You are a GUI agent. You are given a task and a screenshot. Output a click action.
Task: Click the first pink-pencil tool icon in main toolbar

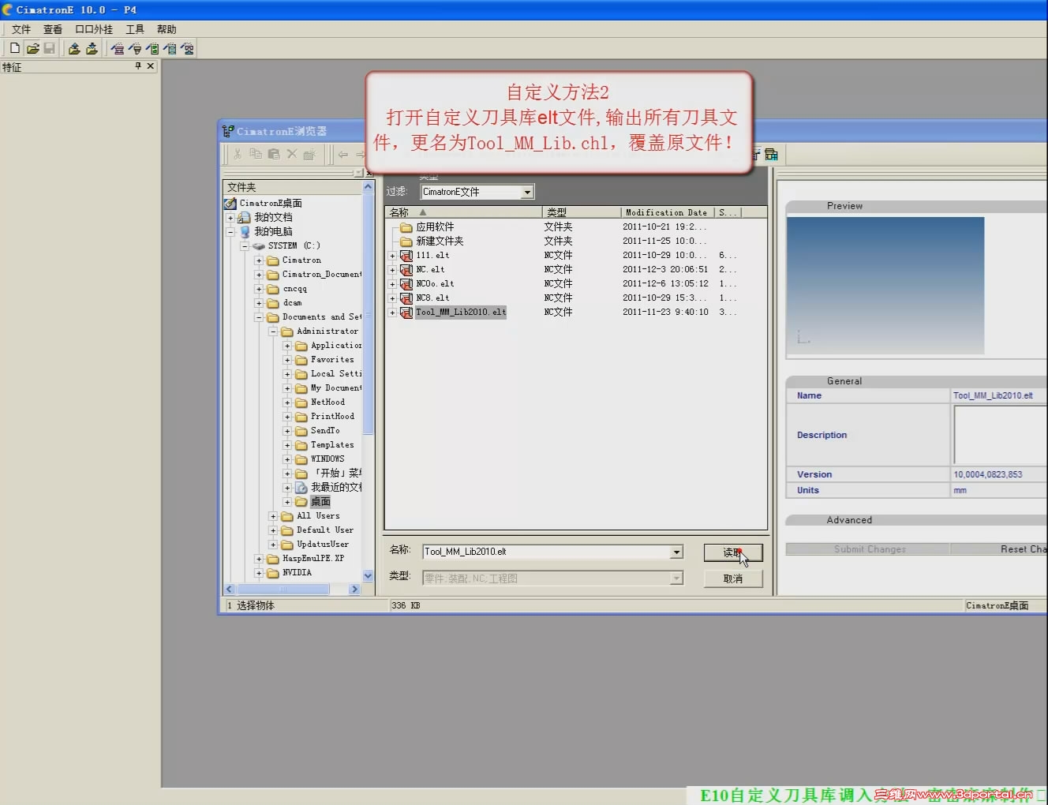(x=118, y=48)
